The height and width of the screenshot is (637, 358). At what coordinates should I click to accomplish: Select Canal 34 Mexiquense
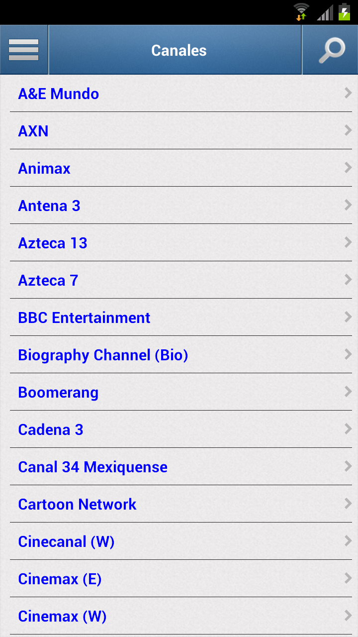pos(92,467)
